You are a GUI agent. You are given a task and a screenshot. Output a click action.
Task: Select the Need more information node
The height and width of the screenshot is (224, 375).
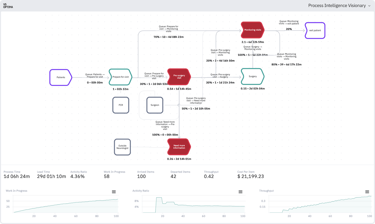tap(179, 147)
